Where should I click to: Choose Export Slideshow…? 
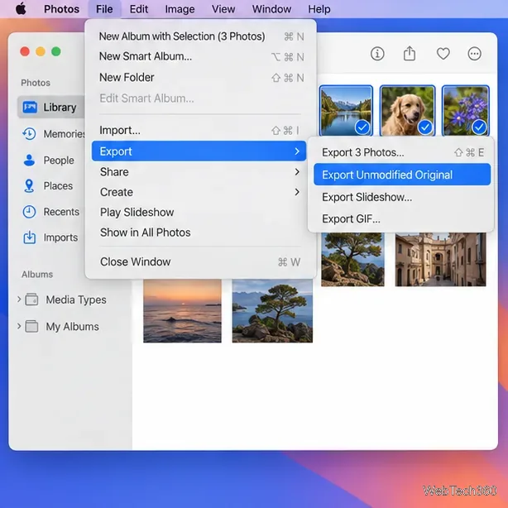[x=402, y=197]
